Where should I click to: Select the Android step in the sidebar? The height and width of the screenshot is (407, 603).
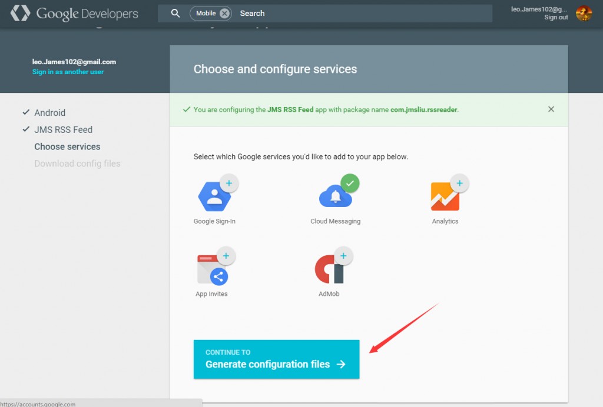point(51,112)
